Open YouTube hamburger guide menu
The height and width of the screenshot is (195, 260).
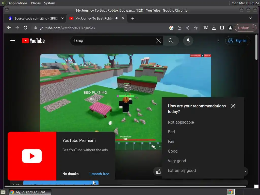(x=13, y=40)
